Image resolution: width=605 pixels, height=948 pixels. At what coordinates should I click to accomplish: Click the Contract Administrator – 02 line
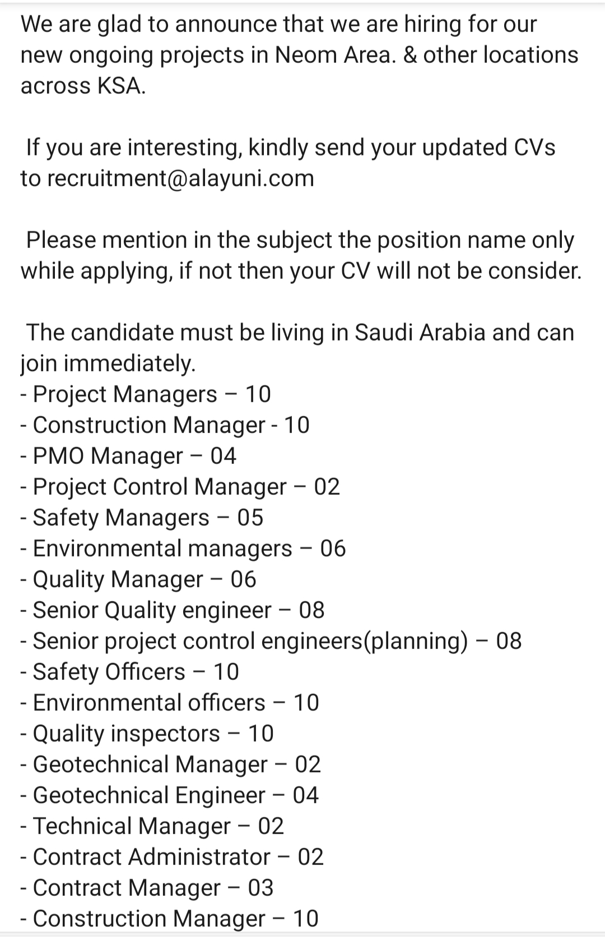172,857
